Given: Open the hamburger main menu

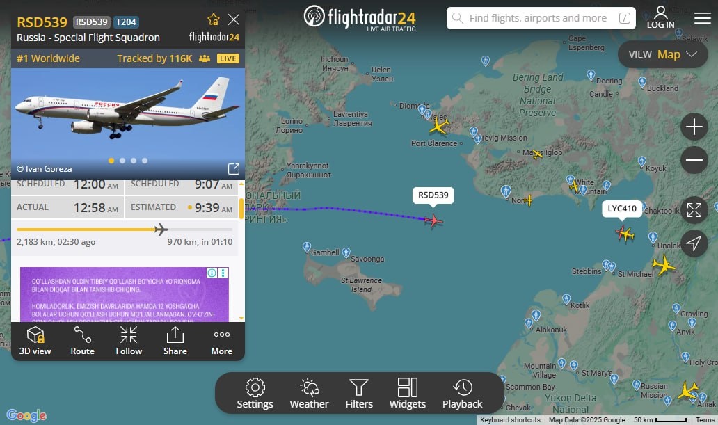Looking at the screenshot, I should [703, 18].
